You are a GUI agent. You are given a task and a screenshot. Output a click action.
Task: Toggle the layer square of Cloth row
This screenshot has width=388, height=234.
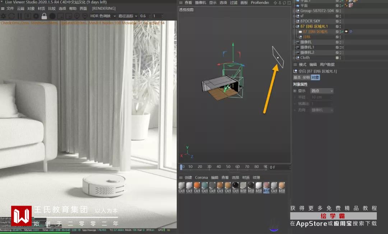337,57
